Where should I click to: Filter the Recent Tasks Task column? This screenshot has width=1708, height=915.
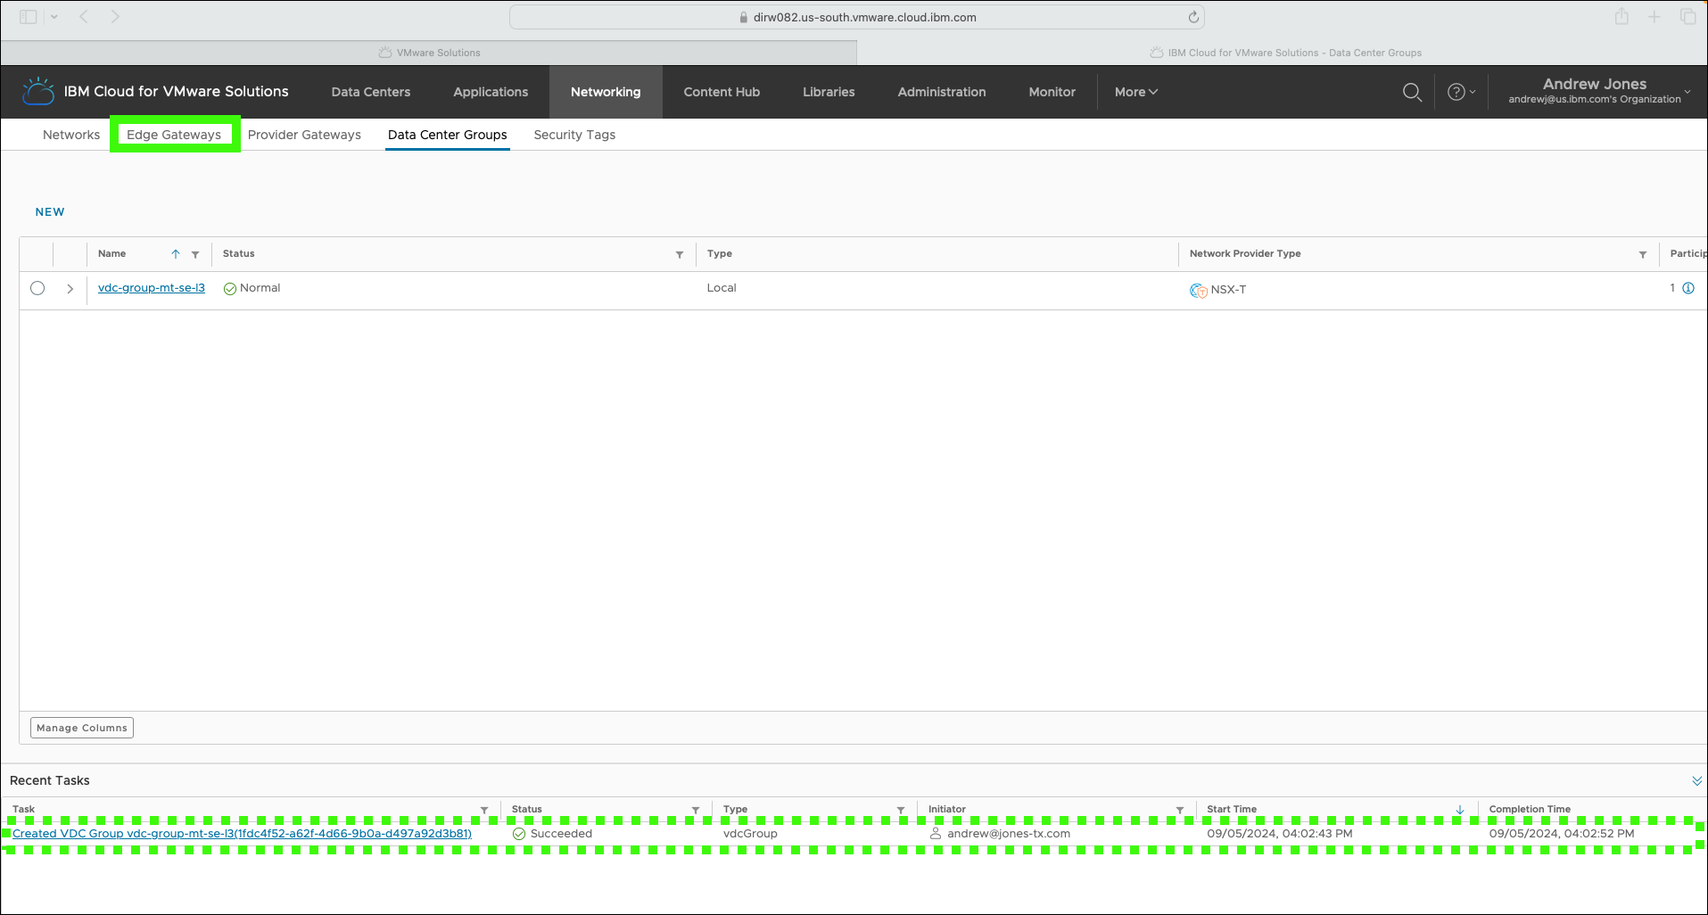[484, 810]
